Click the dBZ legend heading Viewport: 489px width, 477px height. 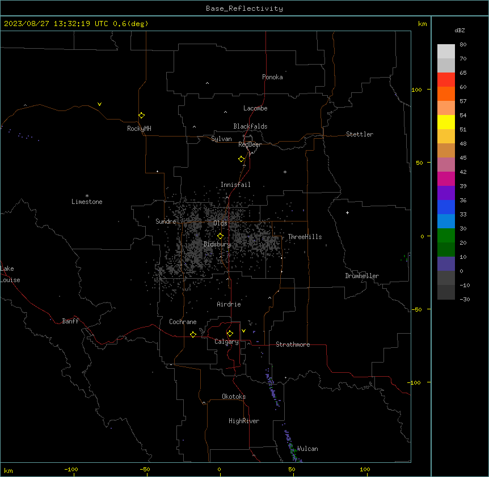click(x=460, y=30)
